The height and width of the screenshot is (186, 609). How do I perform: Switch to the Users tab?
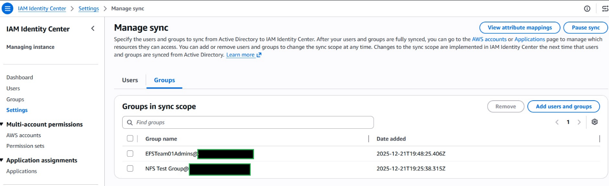pos(130,80)
